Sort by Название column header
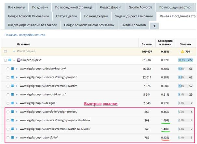The height and width of the screenshot is (144, 197). pos(23,44)
